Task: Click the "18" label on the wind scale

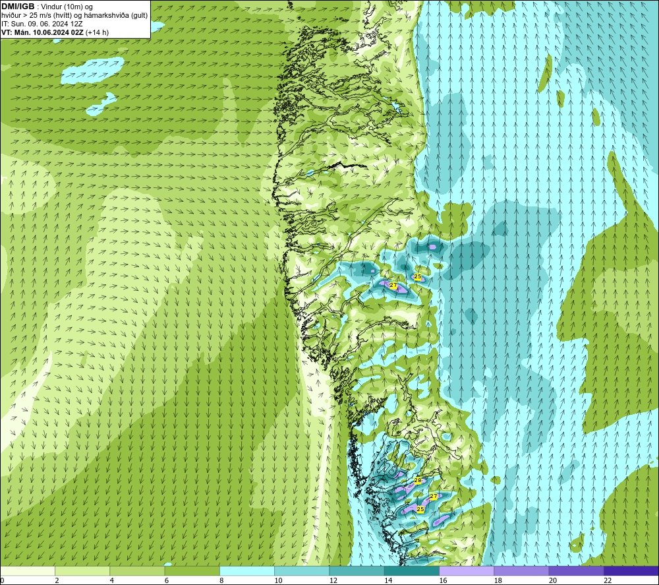Action: (x=498, y=581)
